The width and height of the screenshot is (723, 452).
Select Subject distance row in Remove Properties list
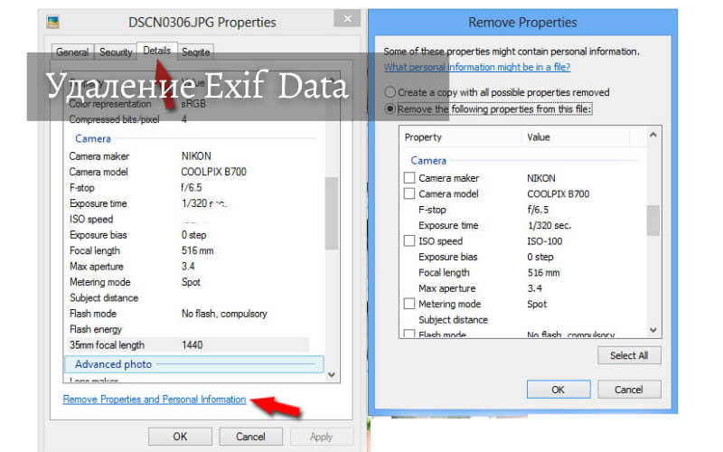pyautogui.click(x=523, y=320)
